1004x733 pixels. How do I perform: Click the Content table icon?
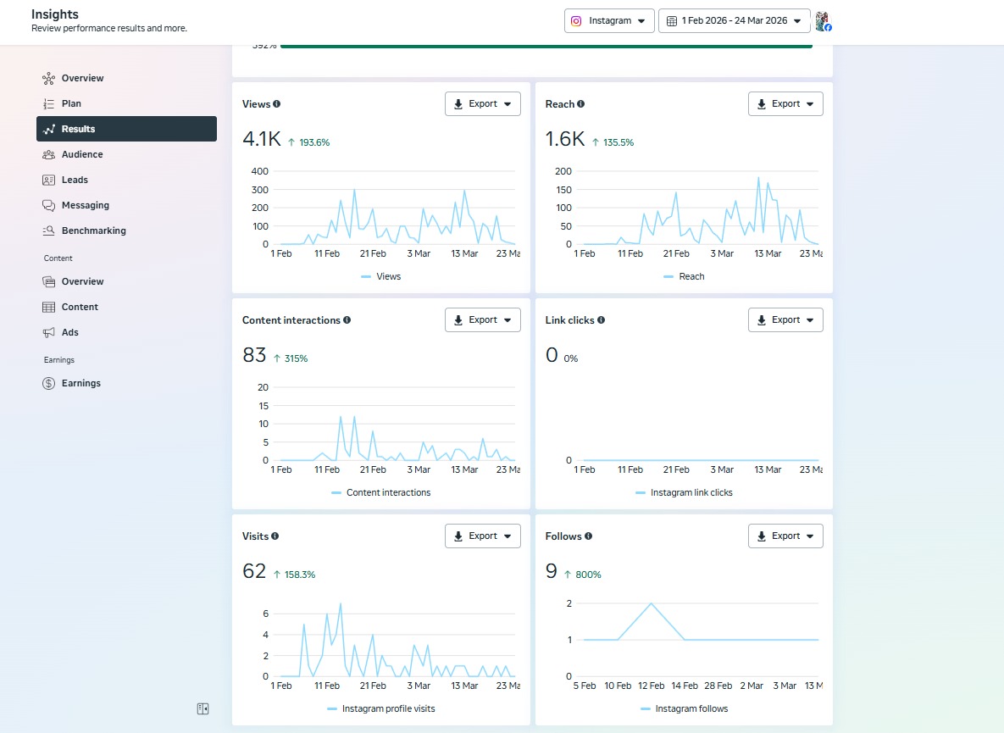point(48,308)
